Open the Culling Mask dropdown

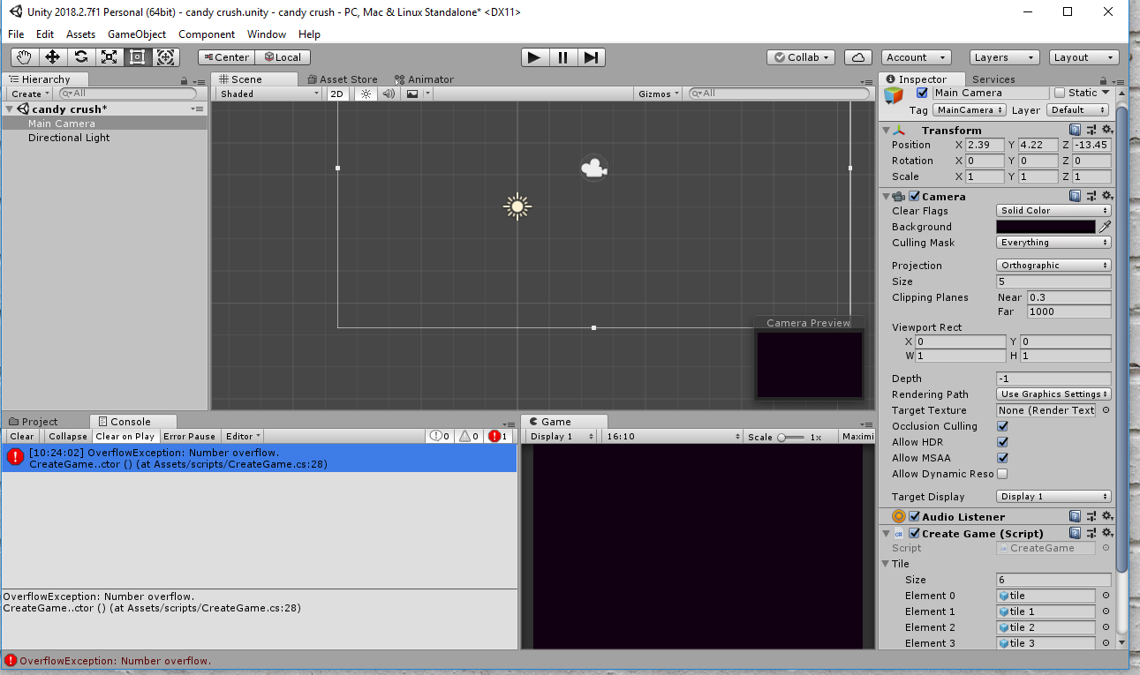point(1053,243)
